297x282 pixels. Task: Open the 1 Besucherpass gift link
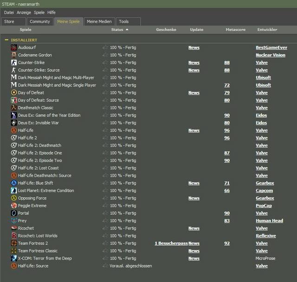pyautogui.click(x=171, y=244)
